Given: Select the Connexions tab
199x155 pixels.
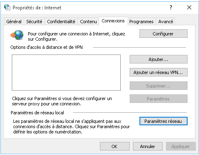Looking at the screenshot, I should pyautogui.click(x=113, y=21).
